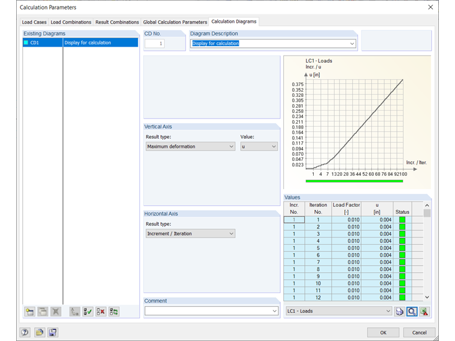This screenshot has height=341, width=455.
Task: Export the values table to Excel
Action: pos(424,312)
